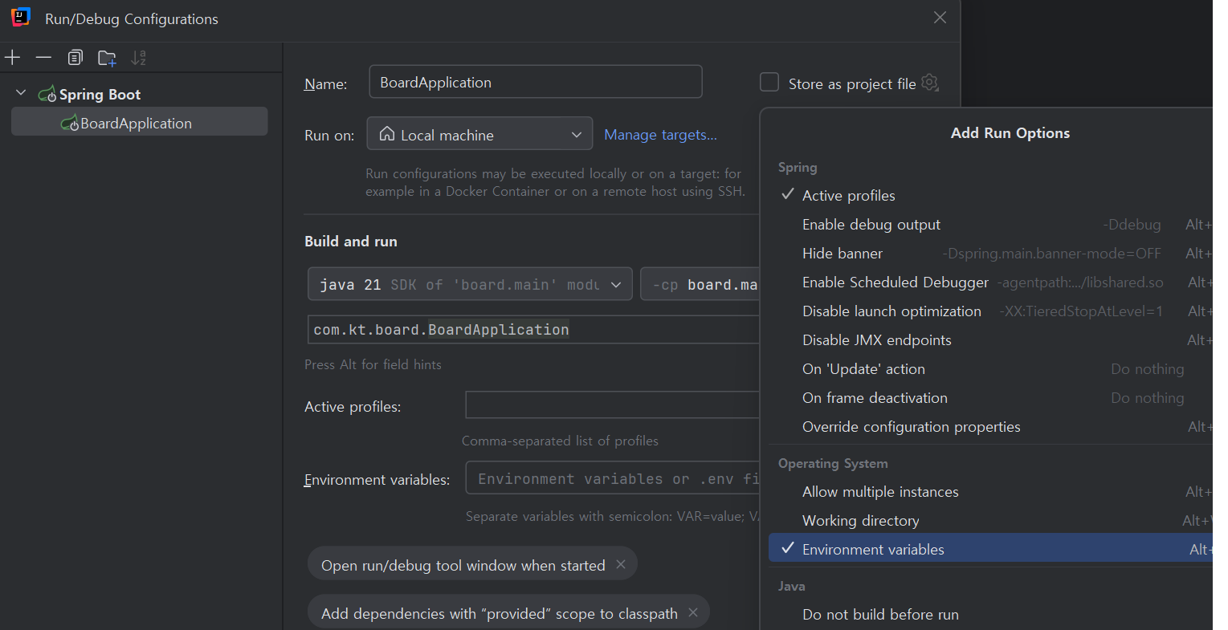Select Override configuration properties option
This screenshot has height=630, width=1228.
990,427
